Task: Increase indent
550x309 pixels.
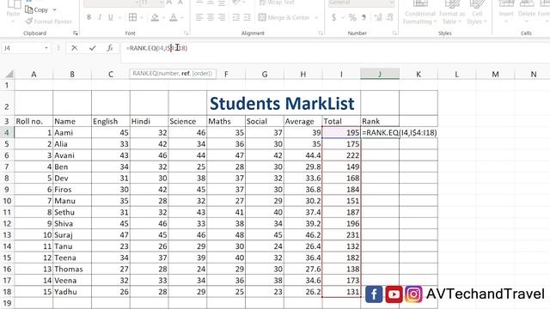Action: pyautogui.click(x=247, y=17)
